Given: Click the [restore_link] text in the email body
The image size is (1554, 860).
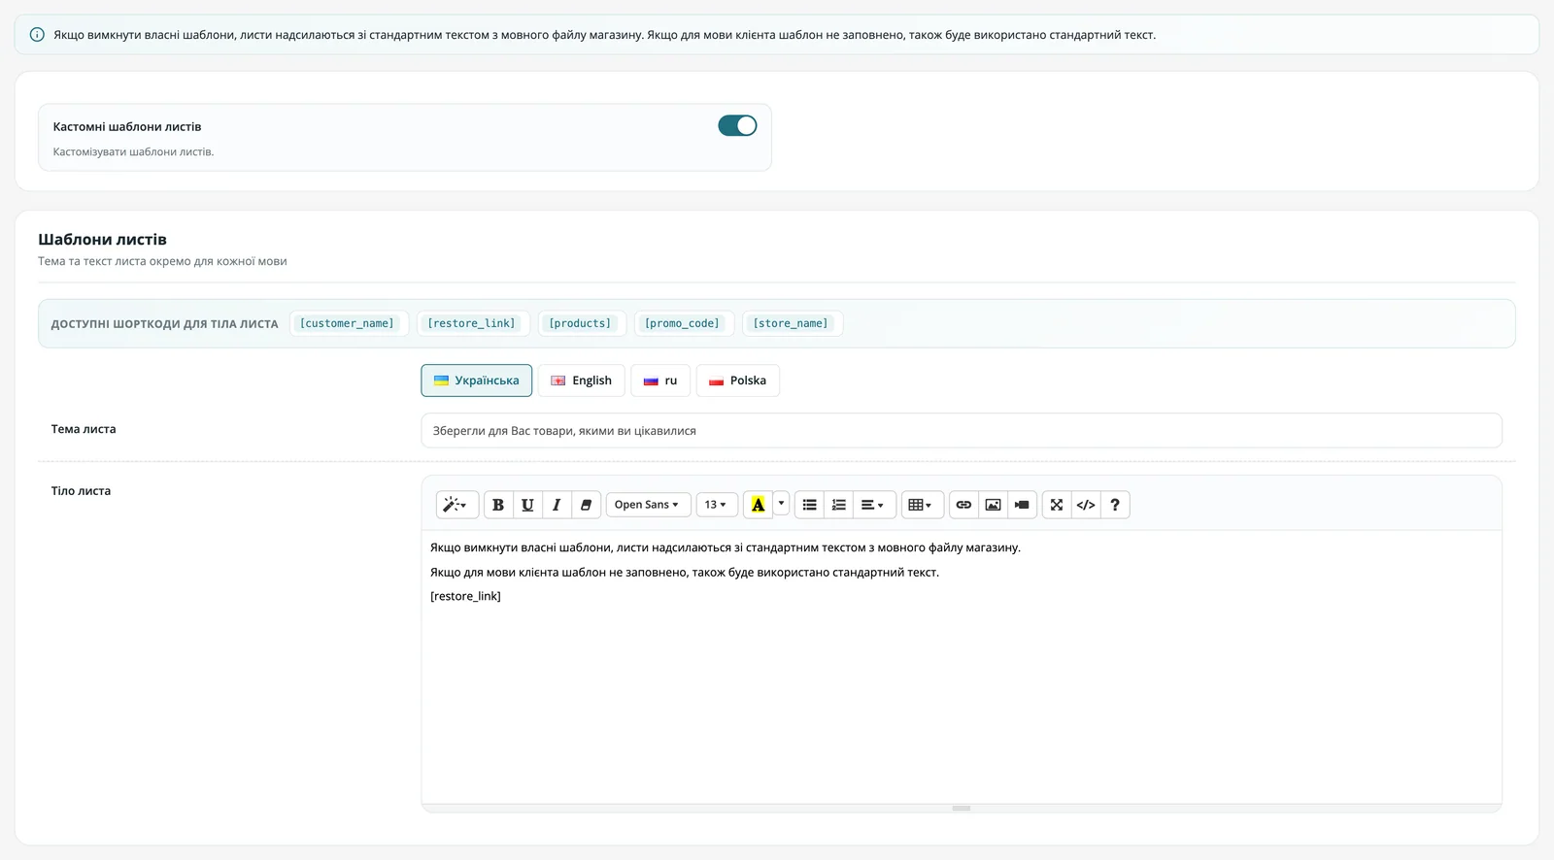Looking at the screenshot, I should (x=465, y=596).
